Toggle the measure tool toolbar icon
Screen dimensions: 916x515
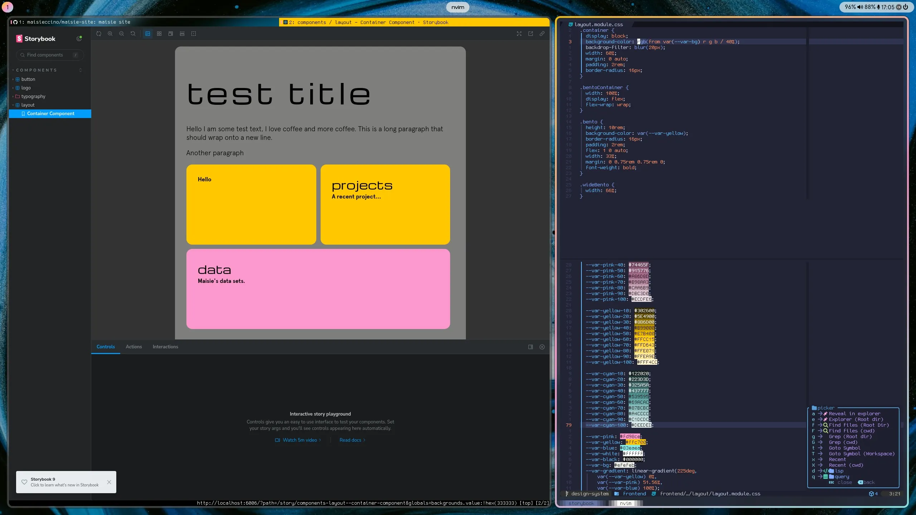pos(182,34)
